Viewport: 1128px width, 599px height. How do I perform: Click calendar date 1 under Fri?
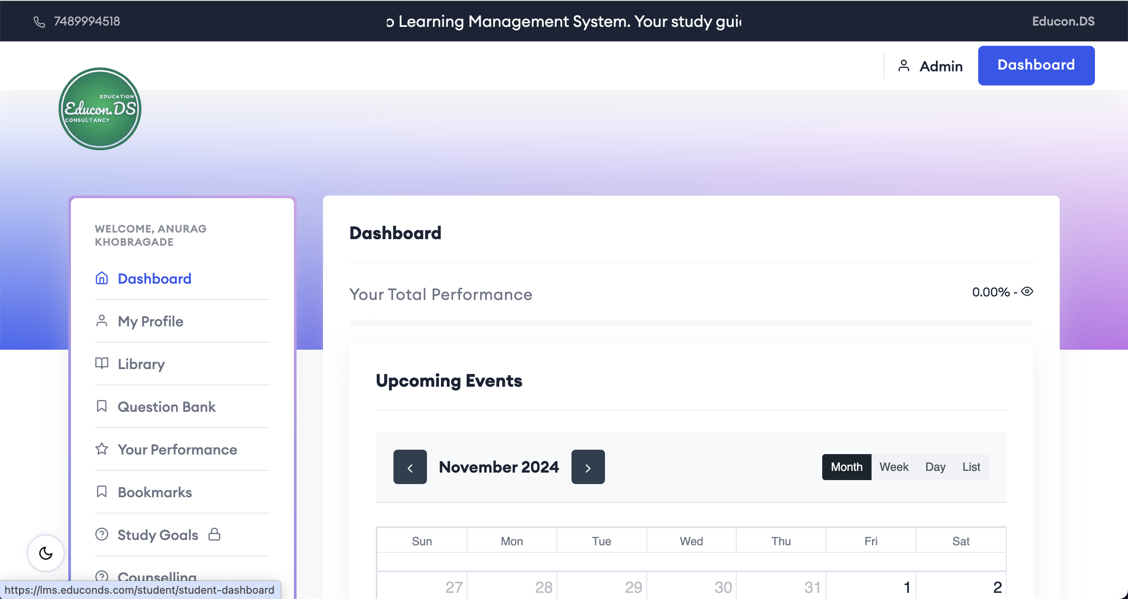907,587
